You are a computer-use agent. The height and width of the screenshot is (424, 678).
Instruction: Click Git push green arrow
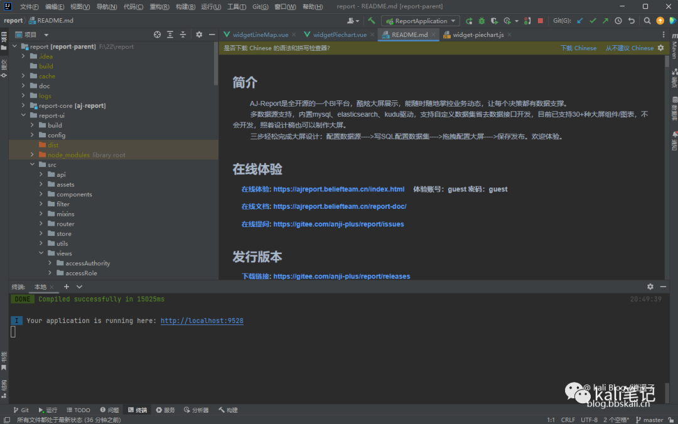pos(605,21)
